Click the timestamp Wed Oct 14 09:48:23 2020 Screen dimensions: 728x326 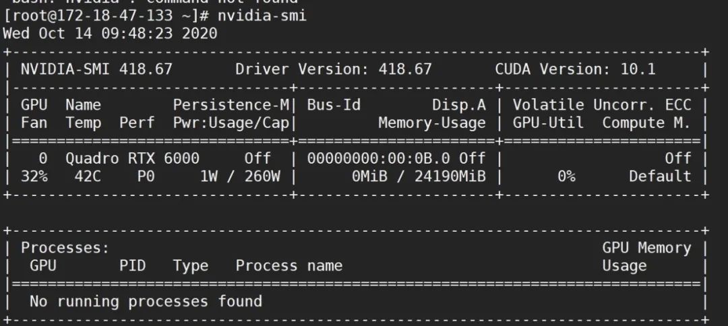110,34
